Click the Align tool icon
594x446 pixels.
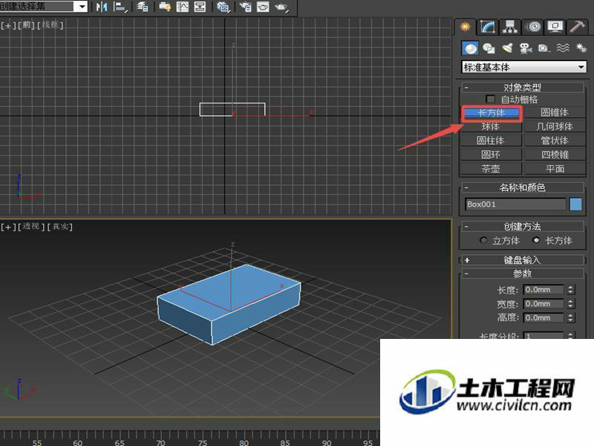[x=120, y=7]
